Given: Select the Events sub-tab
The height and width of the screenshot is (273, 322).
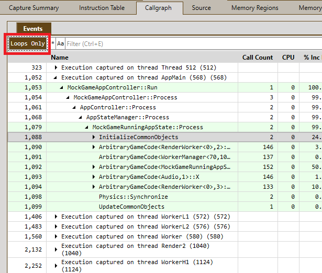Looking at the screenshot, I should [x=33, y=29].
